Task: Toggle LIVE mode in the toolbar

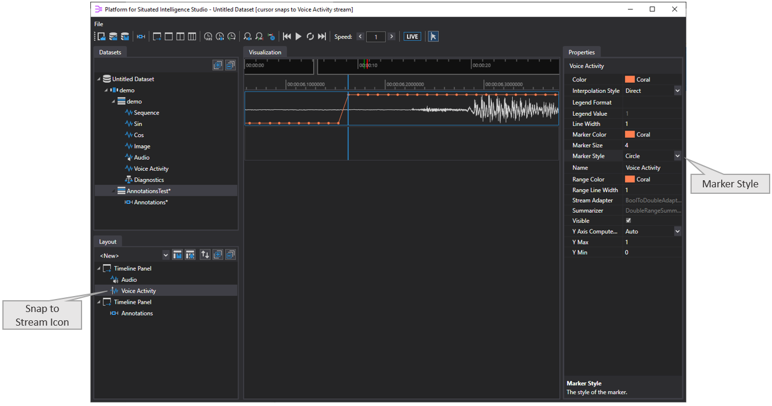Action: click(412, 37)
